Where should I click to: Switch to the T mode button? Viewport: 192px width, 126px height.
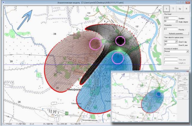coord(173,9)
